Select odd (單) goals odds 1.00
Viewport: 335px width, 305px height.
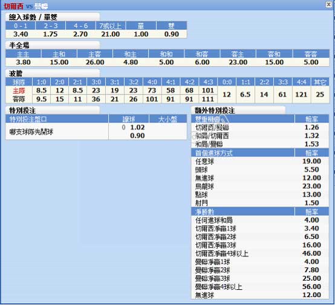coord(141,34)
